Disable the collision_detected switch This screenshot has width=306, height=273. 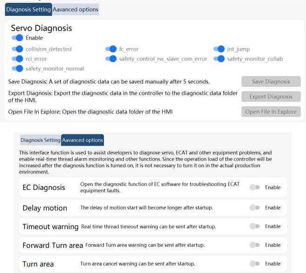[17, 49]
